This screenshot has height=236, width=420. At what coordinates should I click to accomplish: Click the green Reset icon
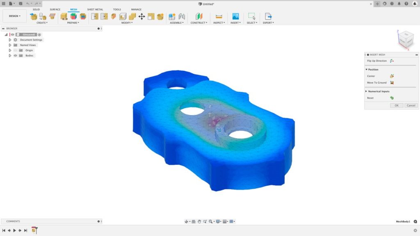coord(391,98)
